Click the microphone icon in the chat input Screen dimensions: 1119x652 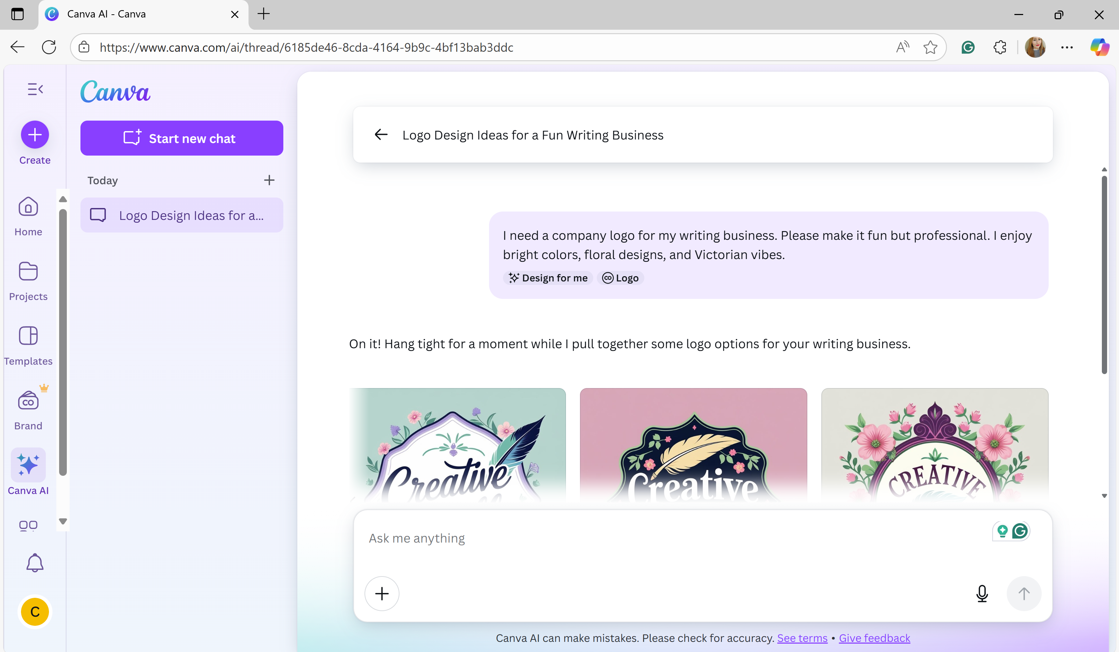[x=982, y=593]
